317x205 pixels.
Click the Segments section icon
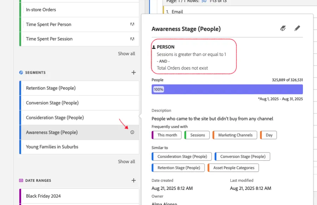21,72
